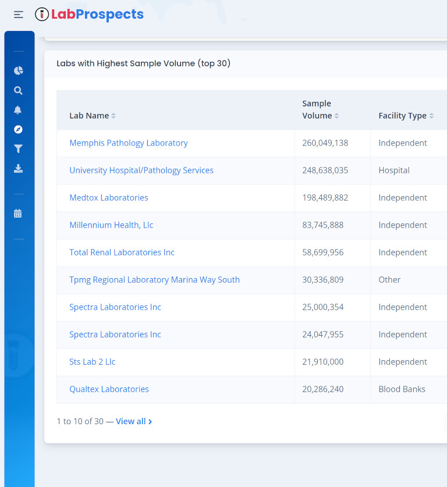The height and width of the screenshot is (487, 447).
Task: Sort by Sample Volume column
Action: (x=320, y=109)
